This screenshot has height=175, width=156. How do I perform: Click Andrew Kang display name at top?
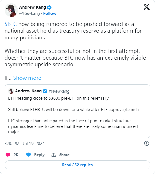point(33,7)
